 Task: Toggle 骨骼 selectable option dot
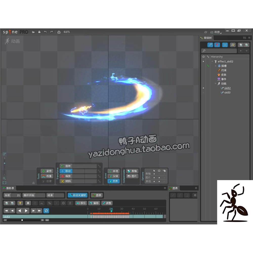point(154,174)
